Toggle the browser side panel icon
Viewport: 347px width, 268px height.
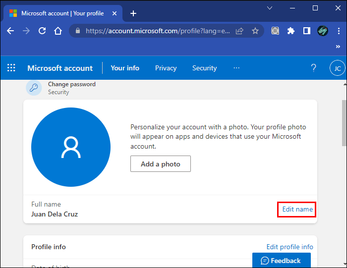pyautogui.click(x=306, y=31)
